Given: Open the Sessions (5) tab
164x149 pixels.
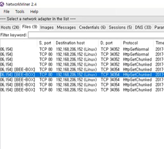Looking at the screenshot, I should [120, 28].
